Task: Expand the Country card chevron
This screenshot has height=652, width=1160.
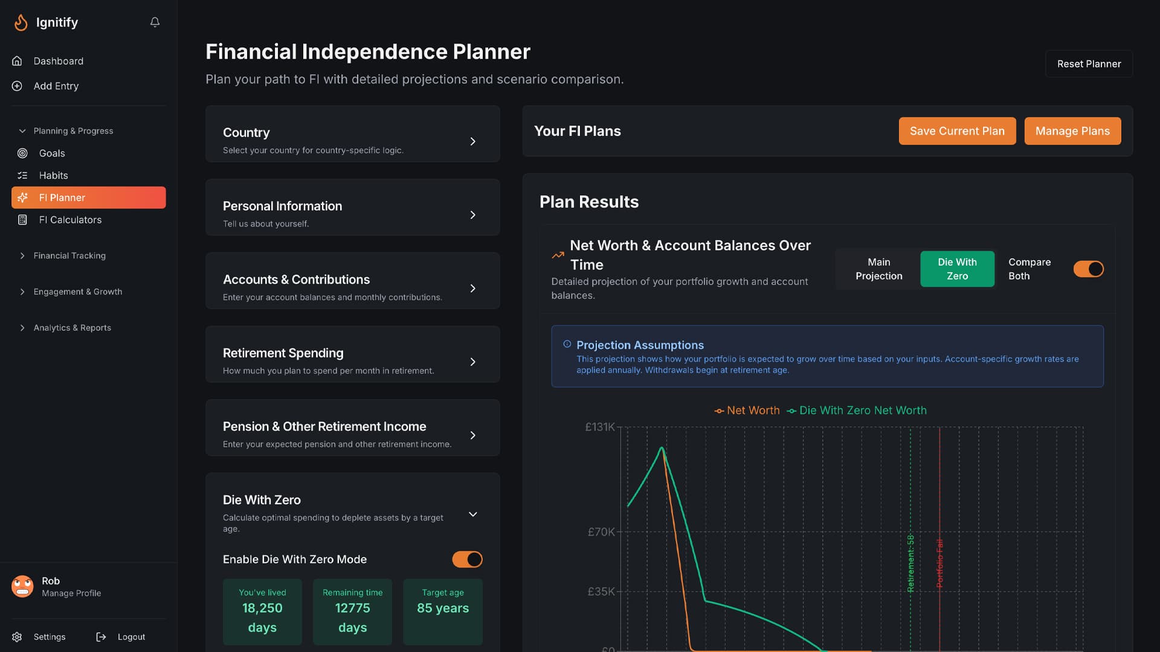Action: click(472, 141)
